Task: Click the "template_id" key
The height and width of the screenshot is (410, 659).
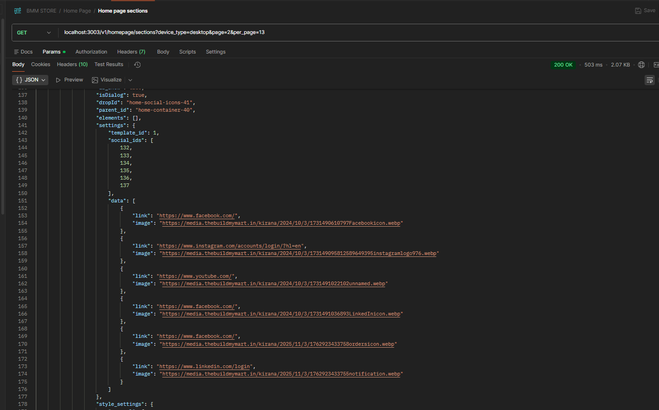Action: click(127, 133)
